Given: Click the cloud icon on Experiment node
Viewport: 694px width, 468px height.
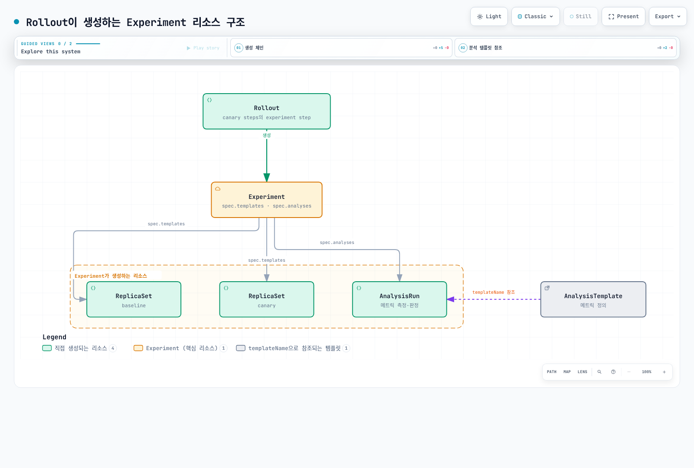Looking at the screenshot, I should (x=218, y=188).
